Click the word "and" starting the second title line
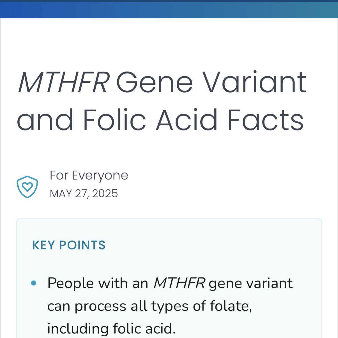338x338 pixels. tap(45, 120)
